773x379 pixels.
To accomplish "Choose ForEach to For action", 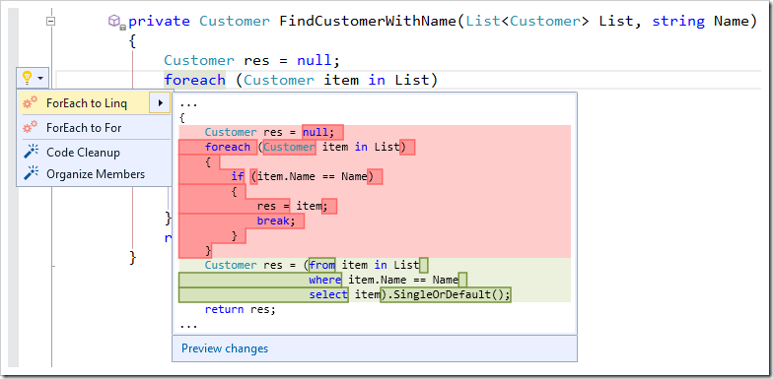I will pos(95,128).
